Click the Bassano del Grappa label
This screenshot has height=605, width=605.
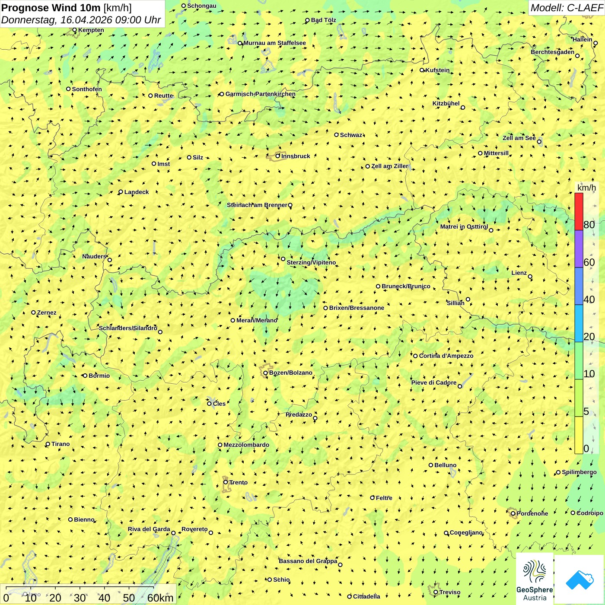pos(308,561)
